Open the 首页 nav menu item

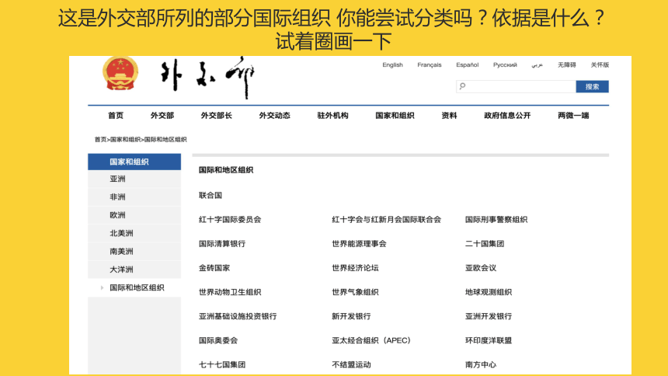(x=116, y=116)
